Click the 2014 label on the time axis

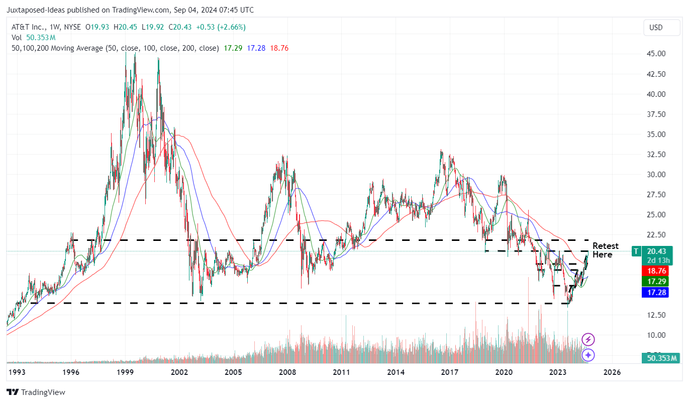click(396, 372)
